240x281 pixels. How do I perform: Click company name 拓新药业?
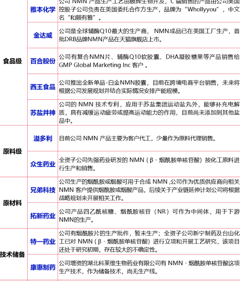pos(43,216)
